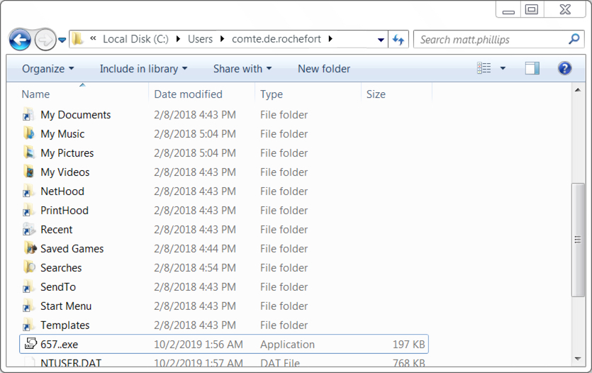Expand arrow after Users breadcrumb
The width and height of the screenshot is (592, 373).
point(222,39)
